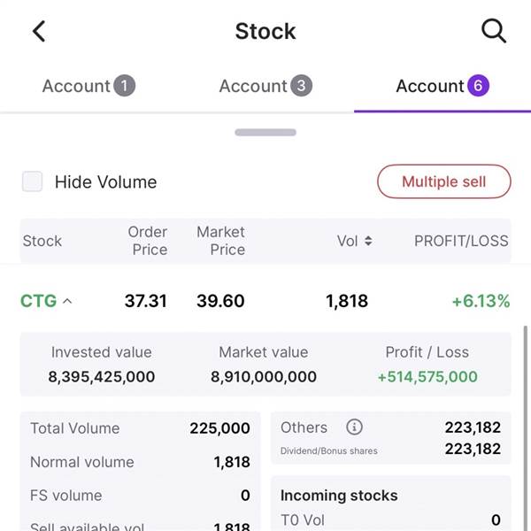531x531 pixels.
Task: Enable the Hide Volume checkbox
Action: tap(33, 182)
